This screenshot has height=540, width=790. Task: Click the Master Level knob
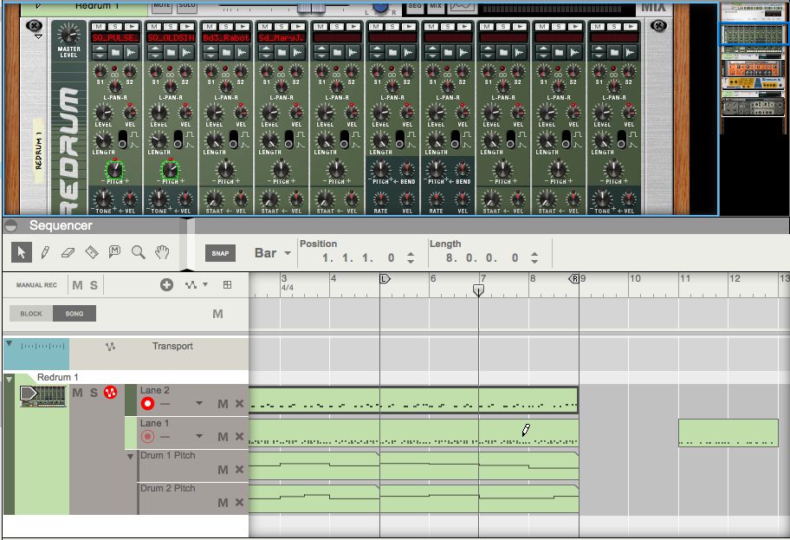(68, 35)
